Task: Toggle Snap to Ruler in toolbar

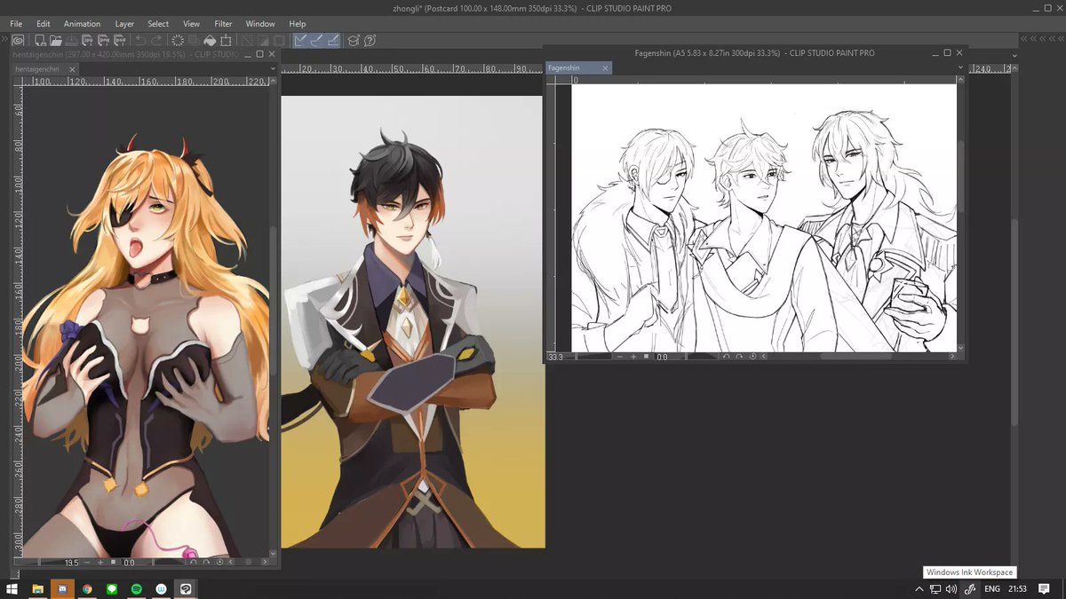Action: (x=300, y=41)
